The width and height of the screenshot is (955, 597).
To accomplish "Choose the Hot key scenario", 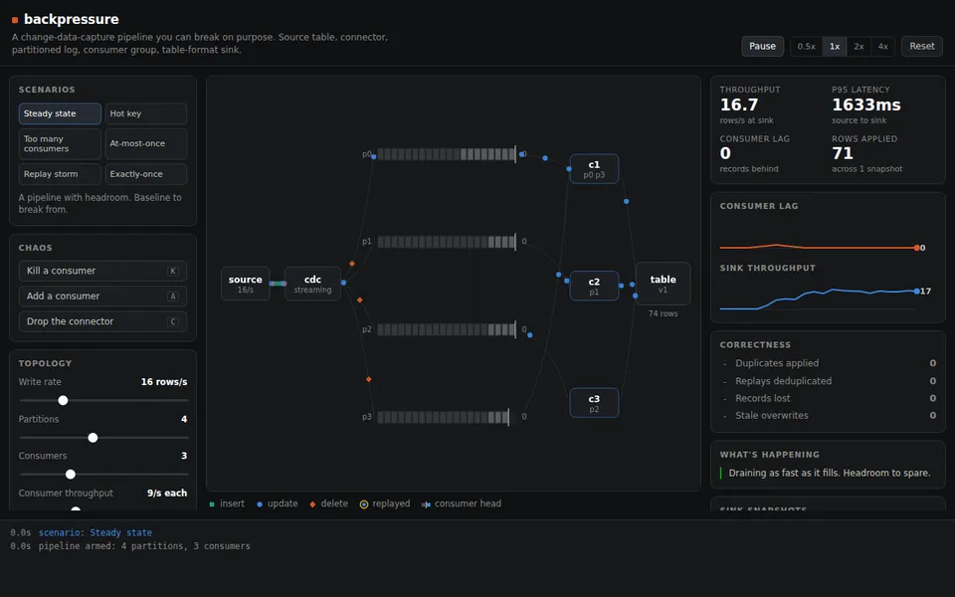I will (145, 113).
